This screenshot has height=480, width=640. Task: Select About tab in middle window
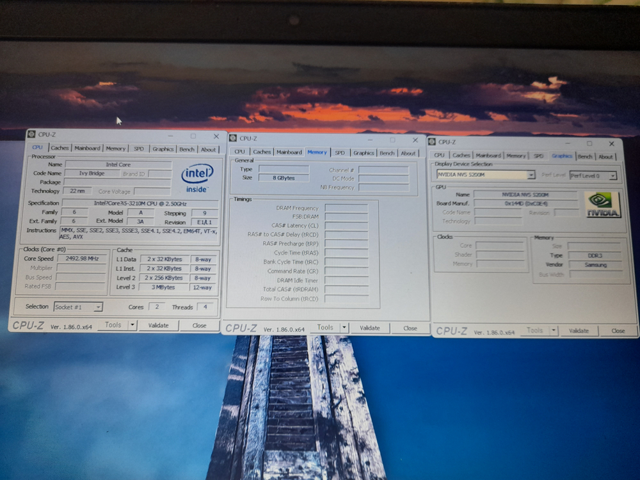(408, 154)
